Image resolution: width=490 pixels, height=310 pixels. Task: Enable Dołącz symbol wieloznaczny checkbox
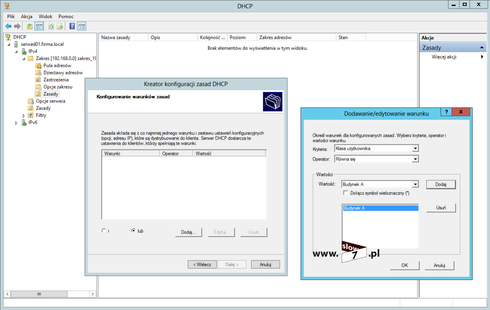tap(346, 193)
